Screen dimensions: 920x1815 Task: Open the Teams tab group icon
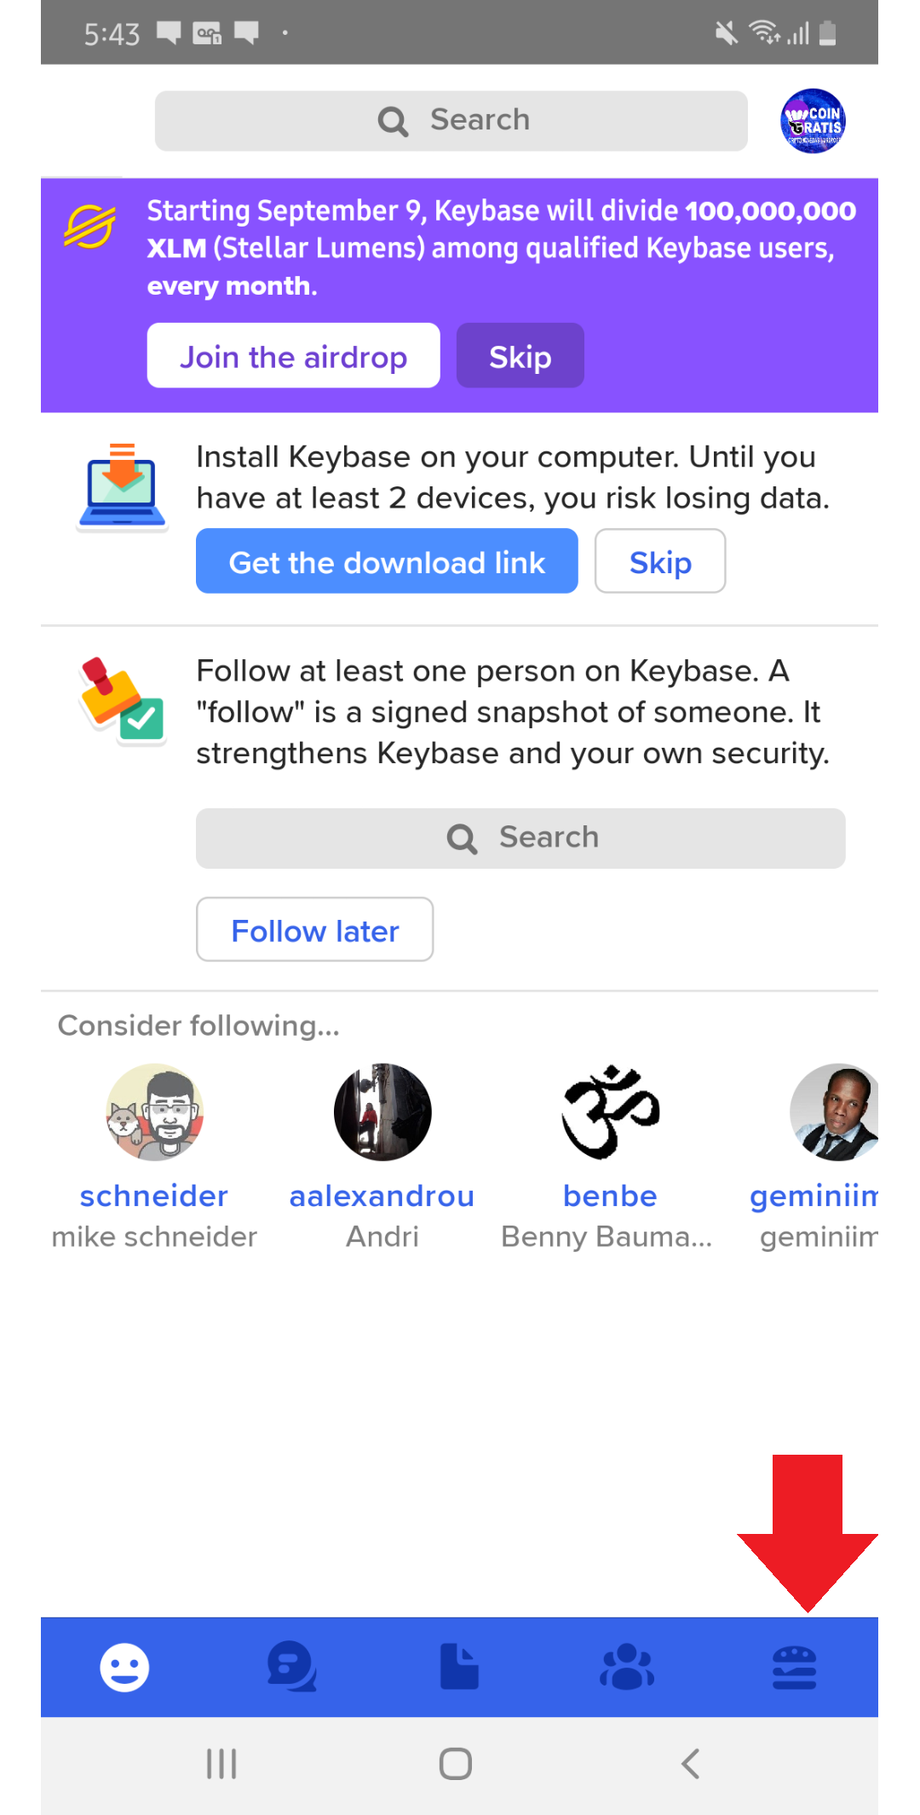pos(627,1667)
